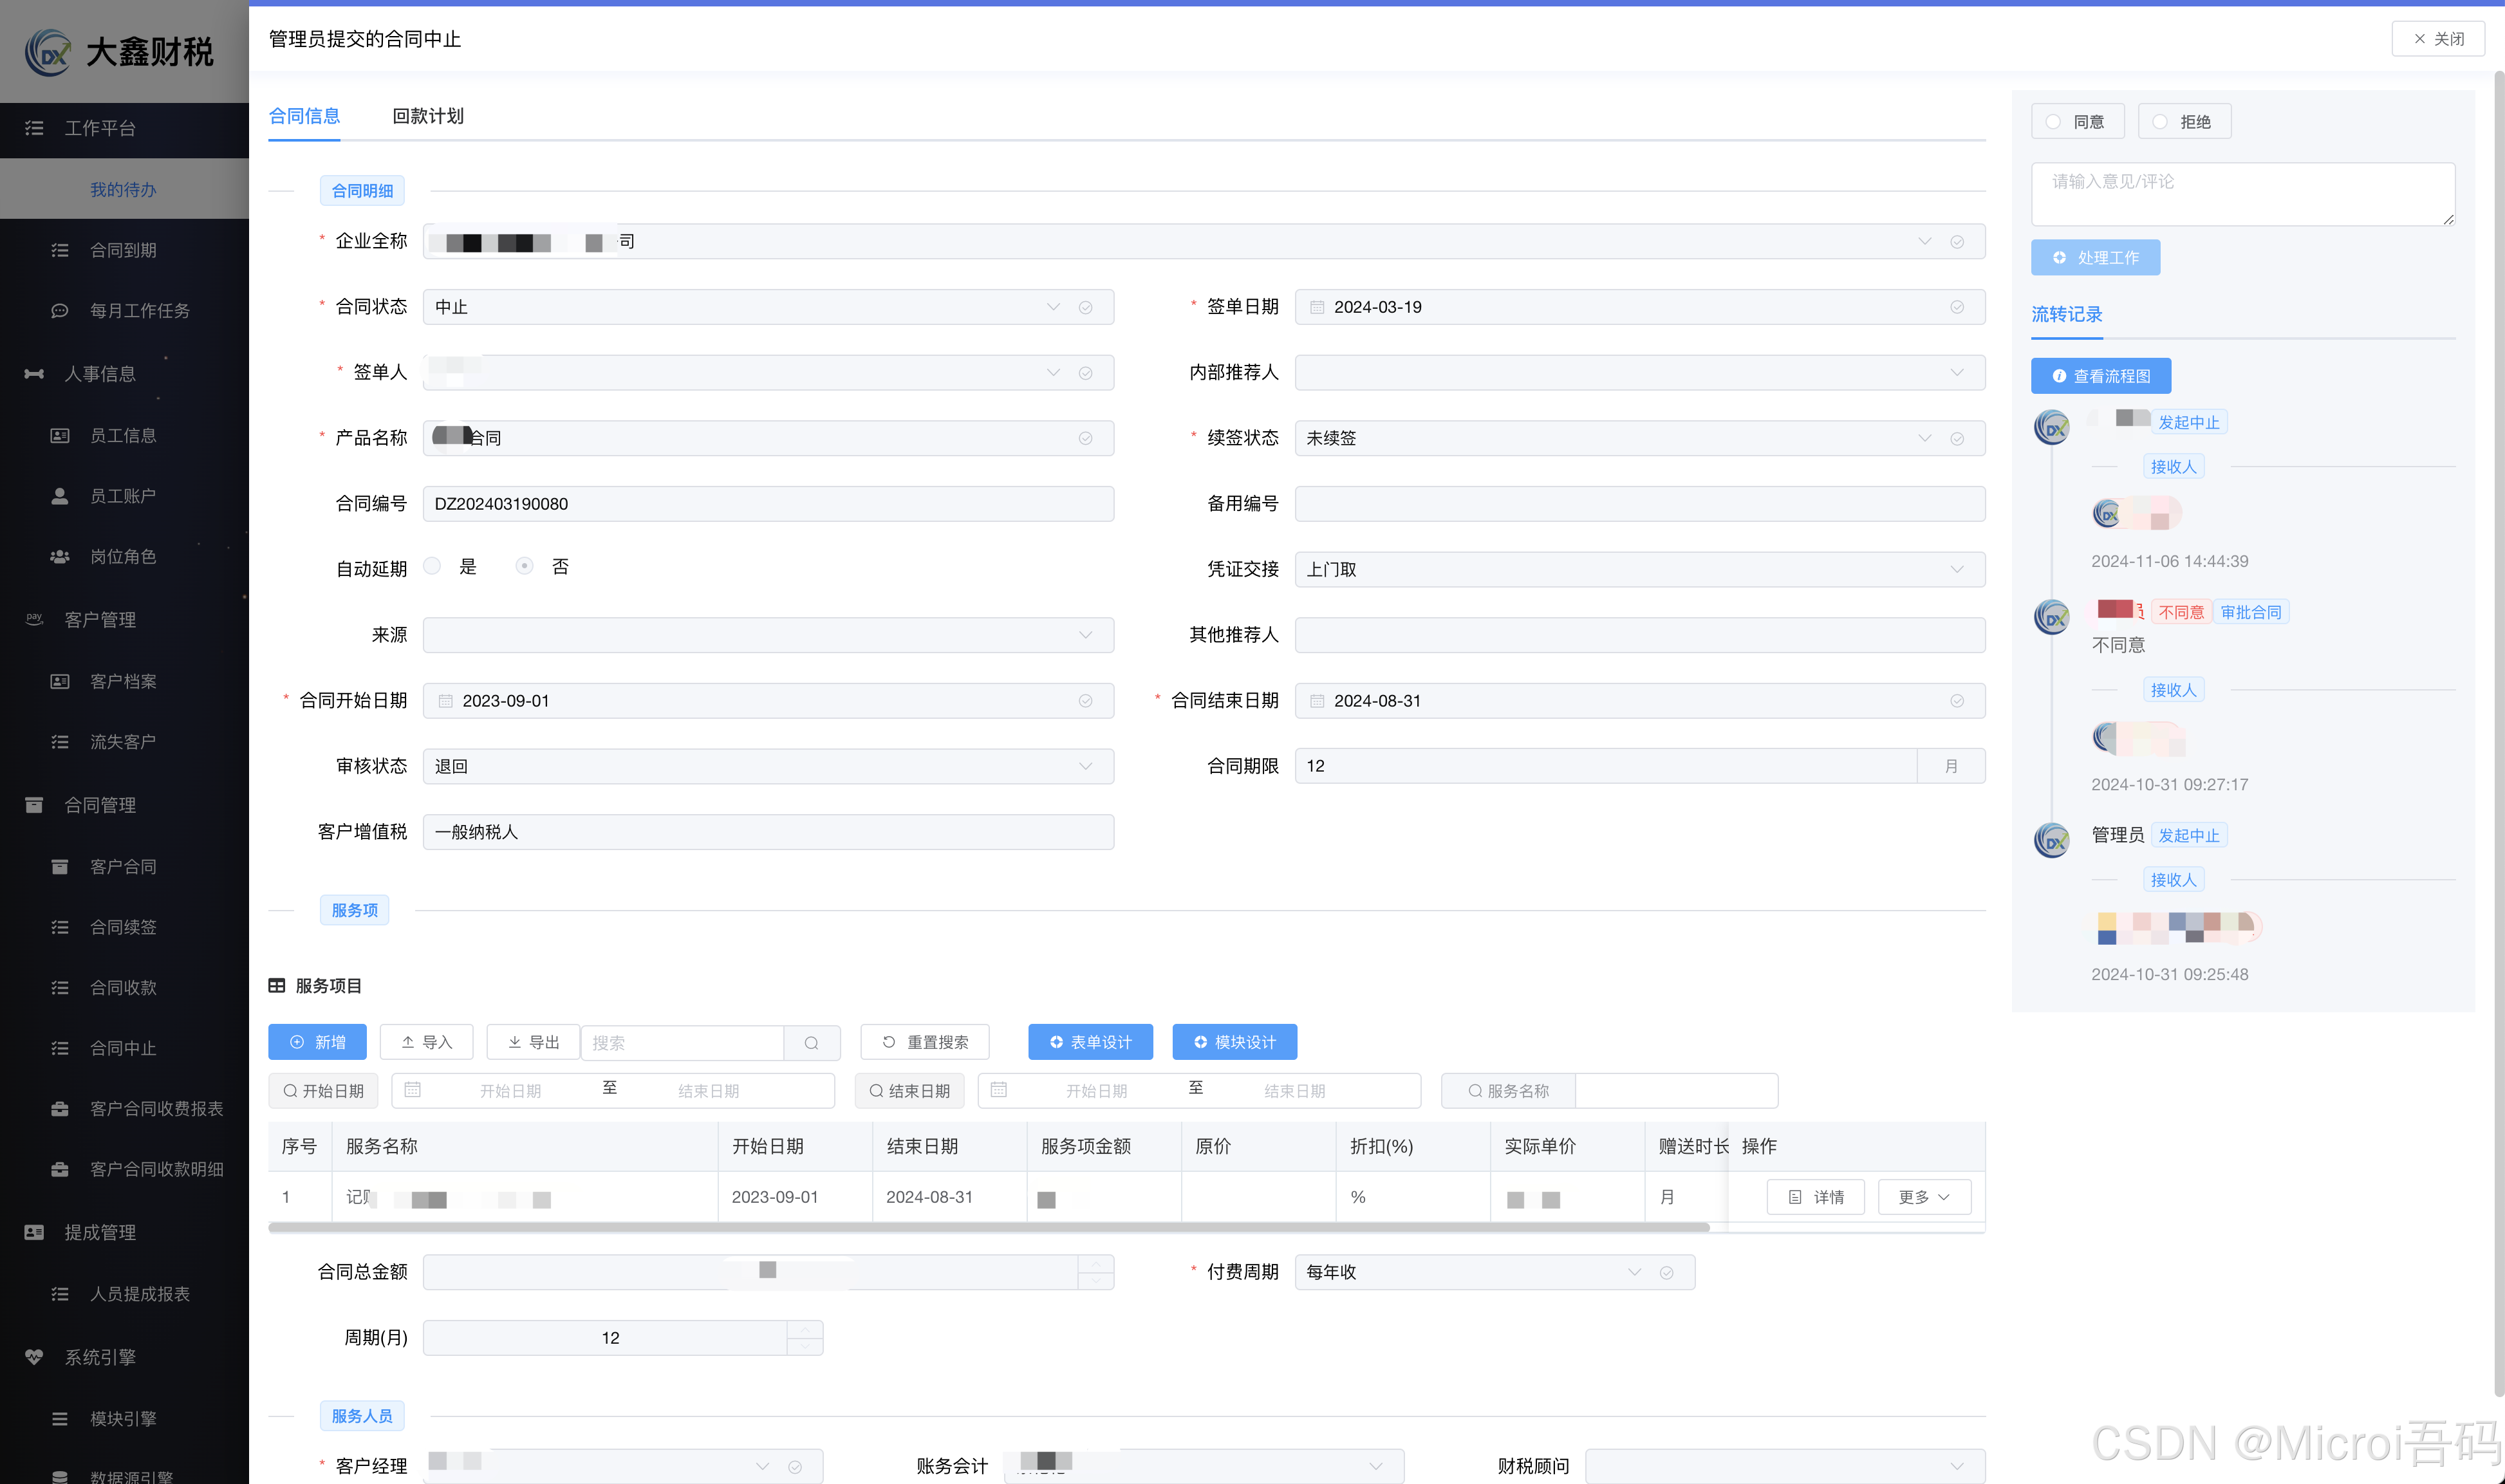Click 查看流程图 in the 流转记录 panel
This screenshot has height=1484, width=2505.
2100,375
